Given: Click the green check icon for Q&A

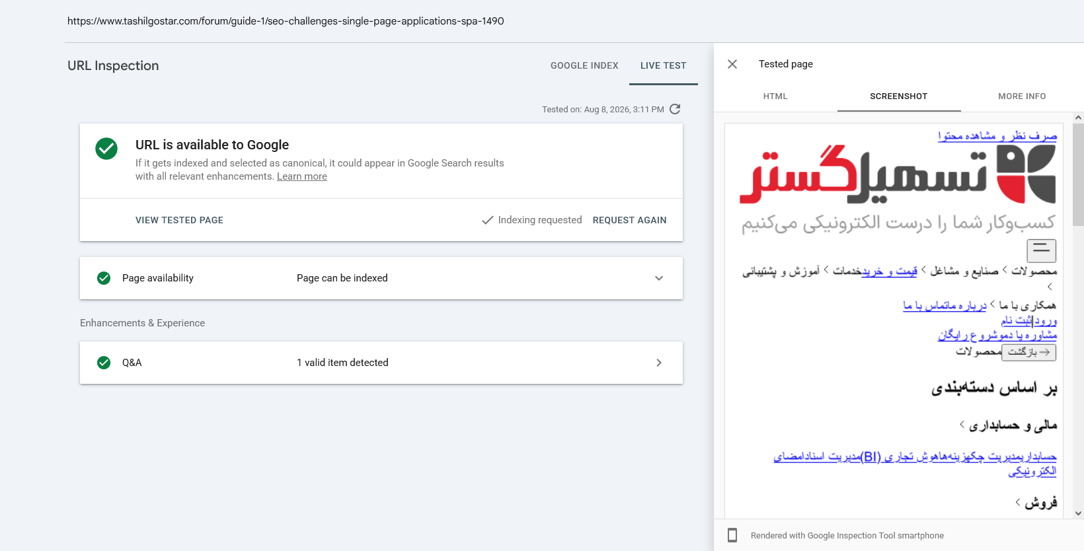Looking at the screenshot, I should [x=104, y=363].
